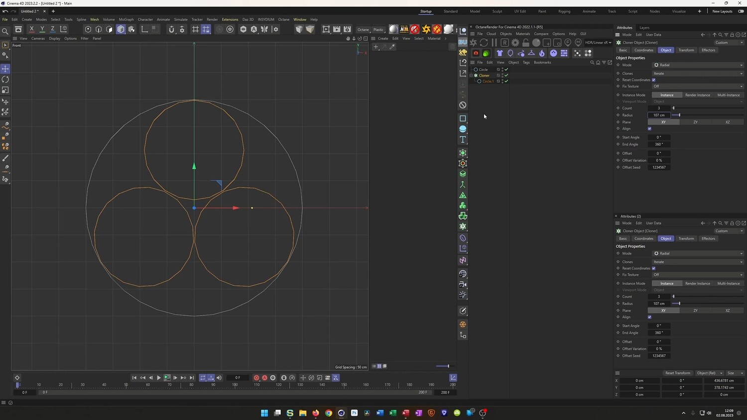Open Clones Iterate dropdown in upper Attributes
Viewport: 747px width, 420px height.
tap(698, 74)
